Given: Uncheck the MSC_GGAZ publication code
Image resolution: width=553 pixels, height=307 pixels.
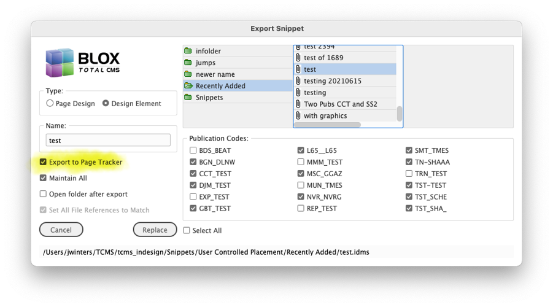Looking at the screenshot, I should [x=301, y=174].
